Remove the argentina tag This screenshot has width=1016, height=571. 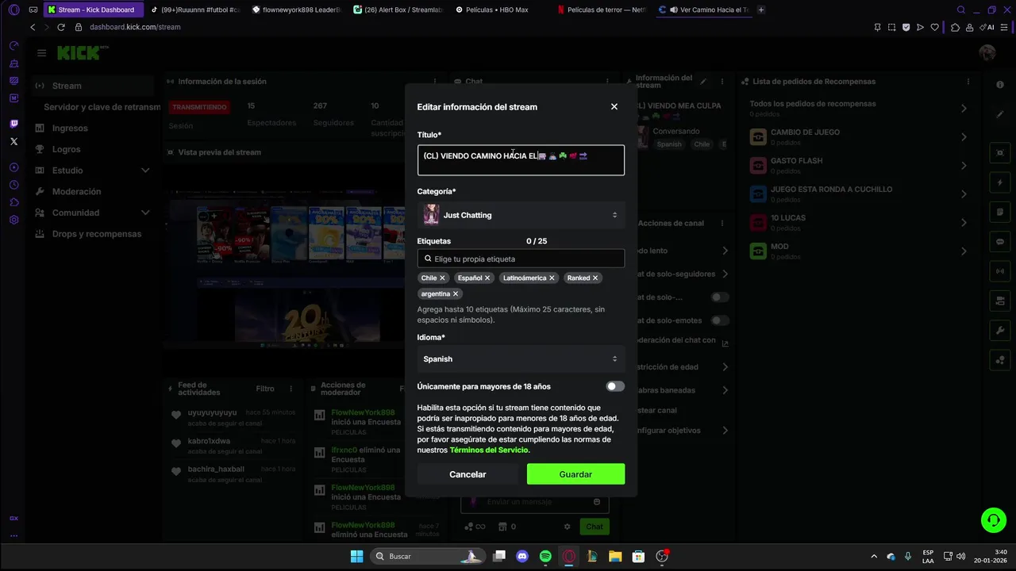point(456,294)
